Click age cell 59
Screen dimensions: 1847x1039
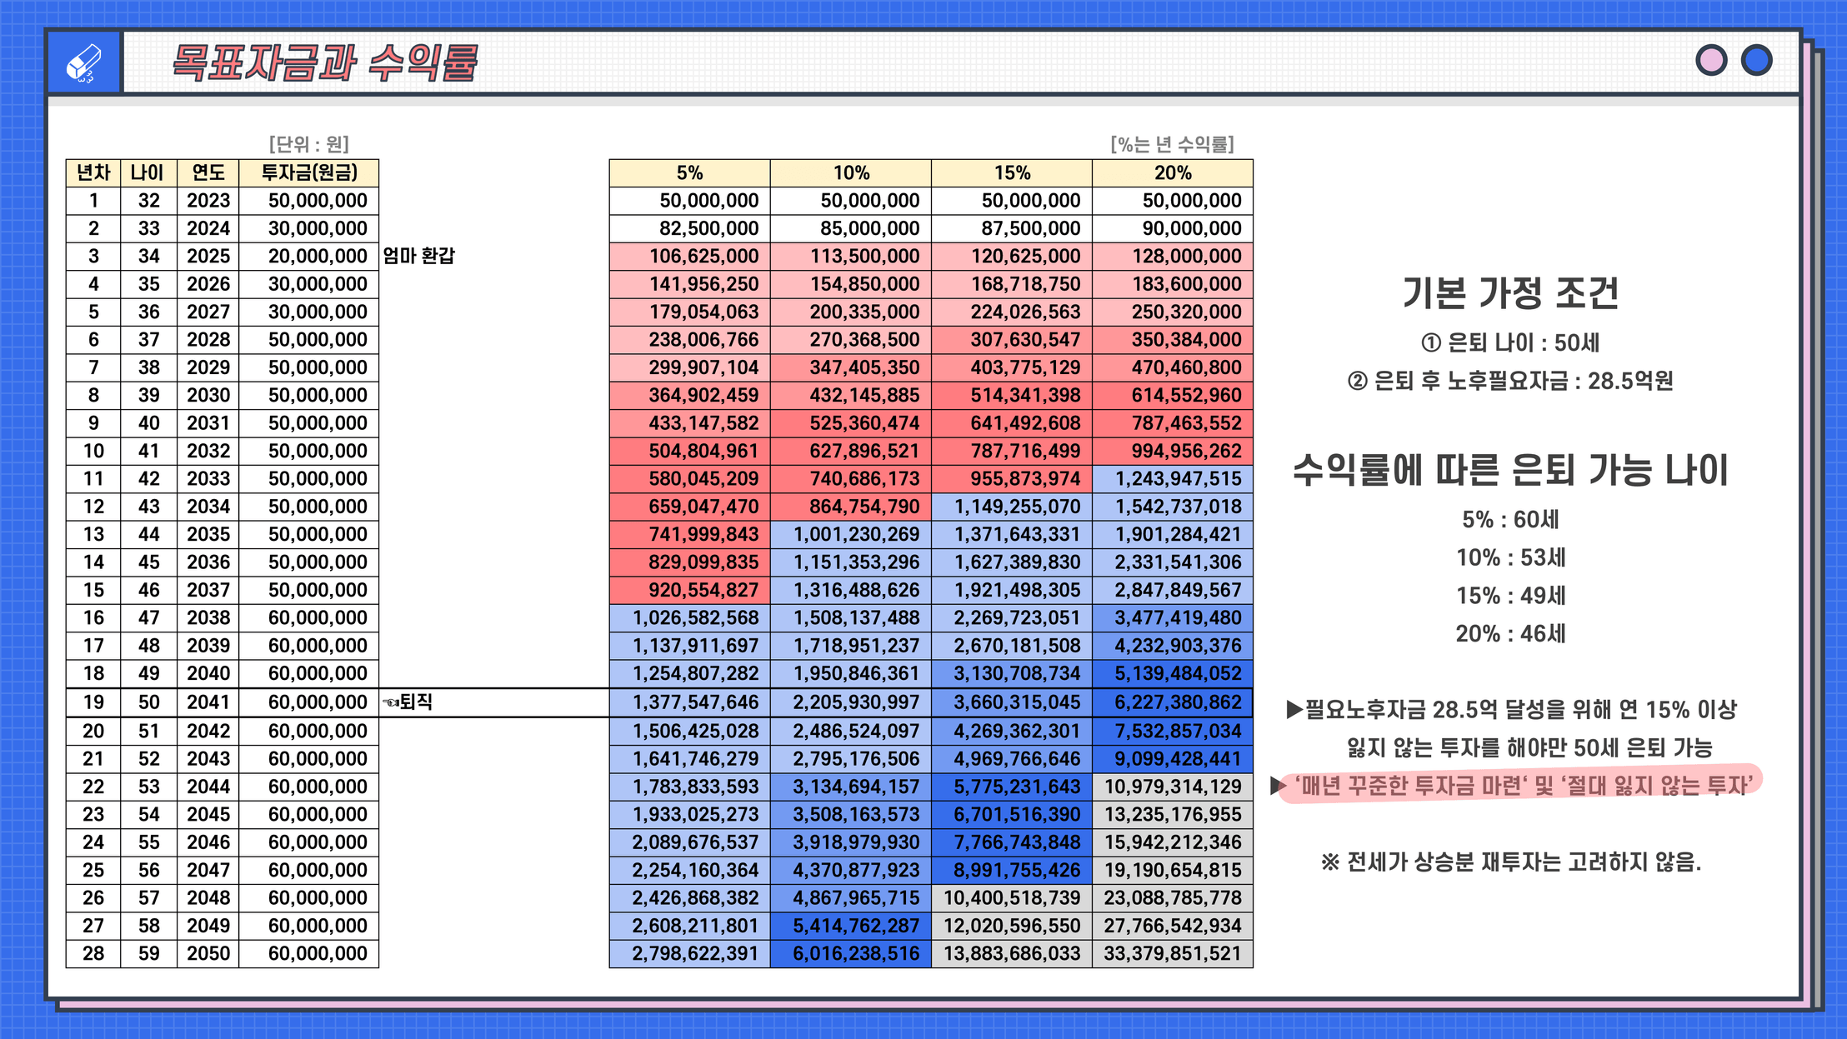point(148,953)
